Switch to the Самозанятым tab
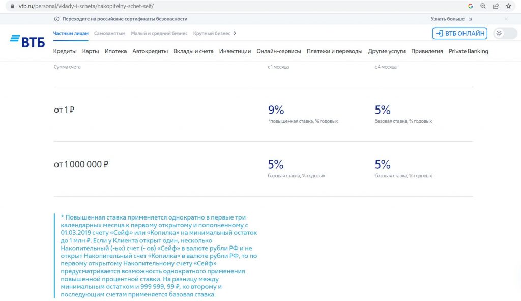 coord(110,33)
